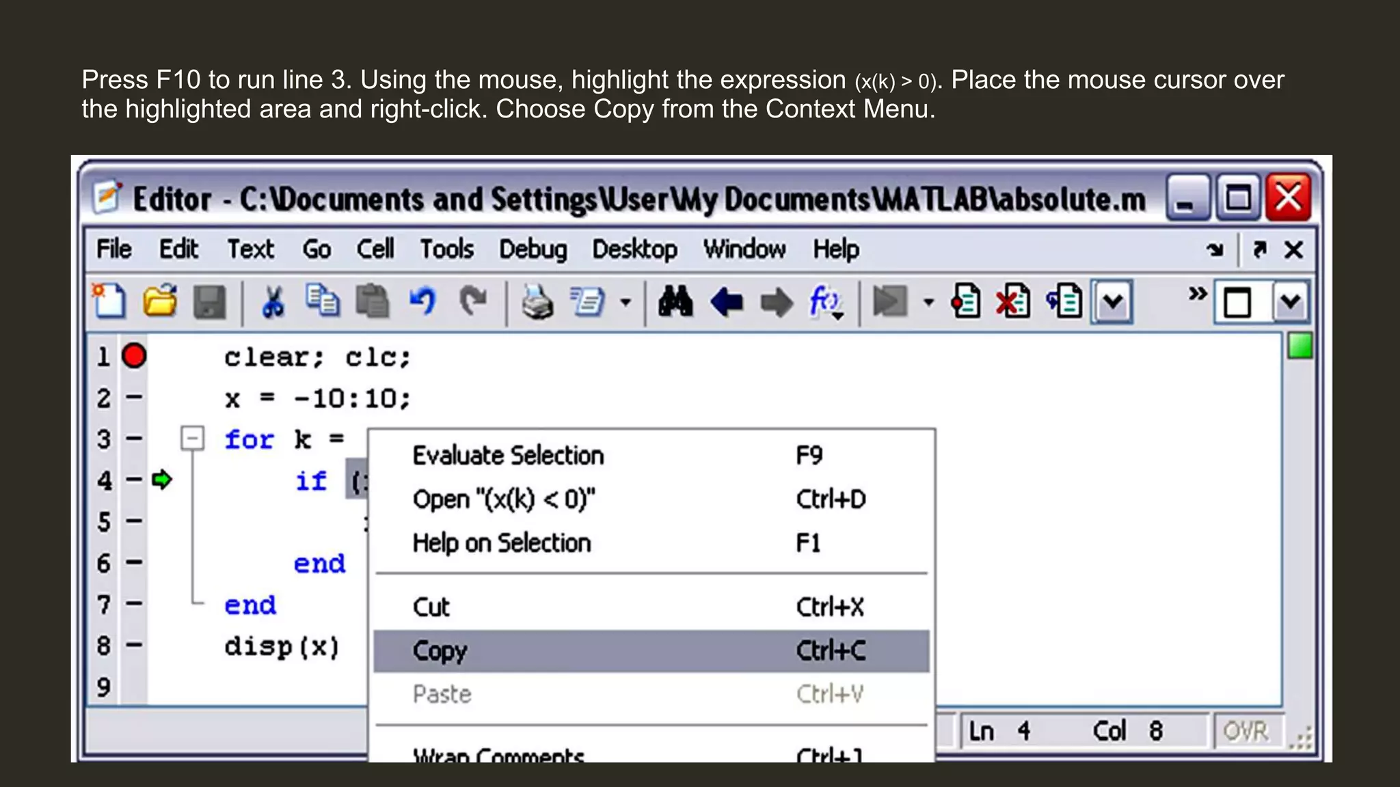The height and width of the screenshot is (787, 1400).
Task: Set a breakpoint dash on line 6
Action: 134,562
